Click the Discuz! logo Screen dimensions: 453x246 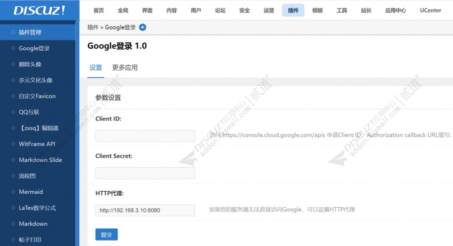point(39,10)
